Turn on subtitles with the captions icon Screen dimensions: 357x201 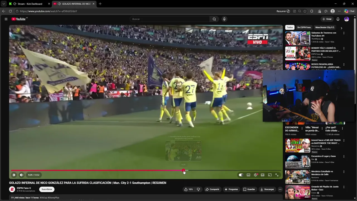(248, 175)
